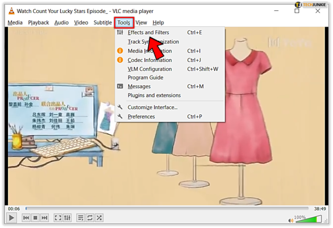The height and width of the screenshot is (228, 333).
Task: Open the Audio menu
Action: click(62, 23)
